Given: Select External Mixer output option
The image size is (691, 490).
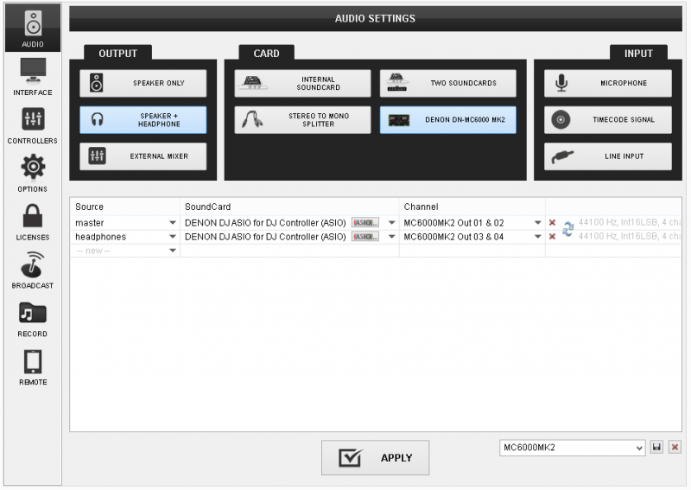Looking at the screenshot, I should point(143,156).
